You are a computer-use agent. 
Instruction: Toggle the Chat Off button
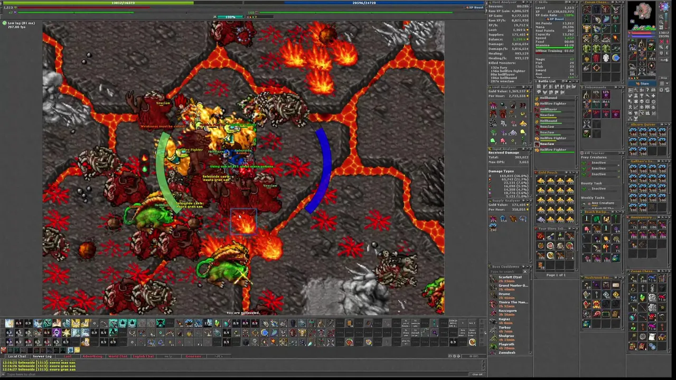(x=477, y=374)
